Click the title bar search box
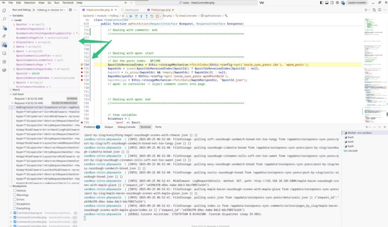 coord(196,3)
